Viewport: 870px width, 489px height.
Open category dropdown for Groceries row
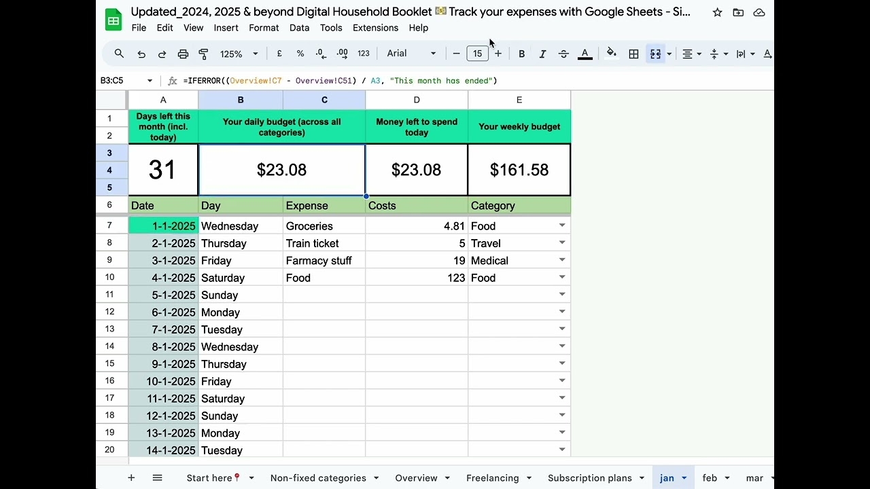click(x=562, y=225)
